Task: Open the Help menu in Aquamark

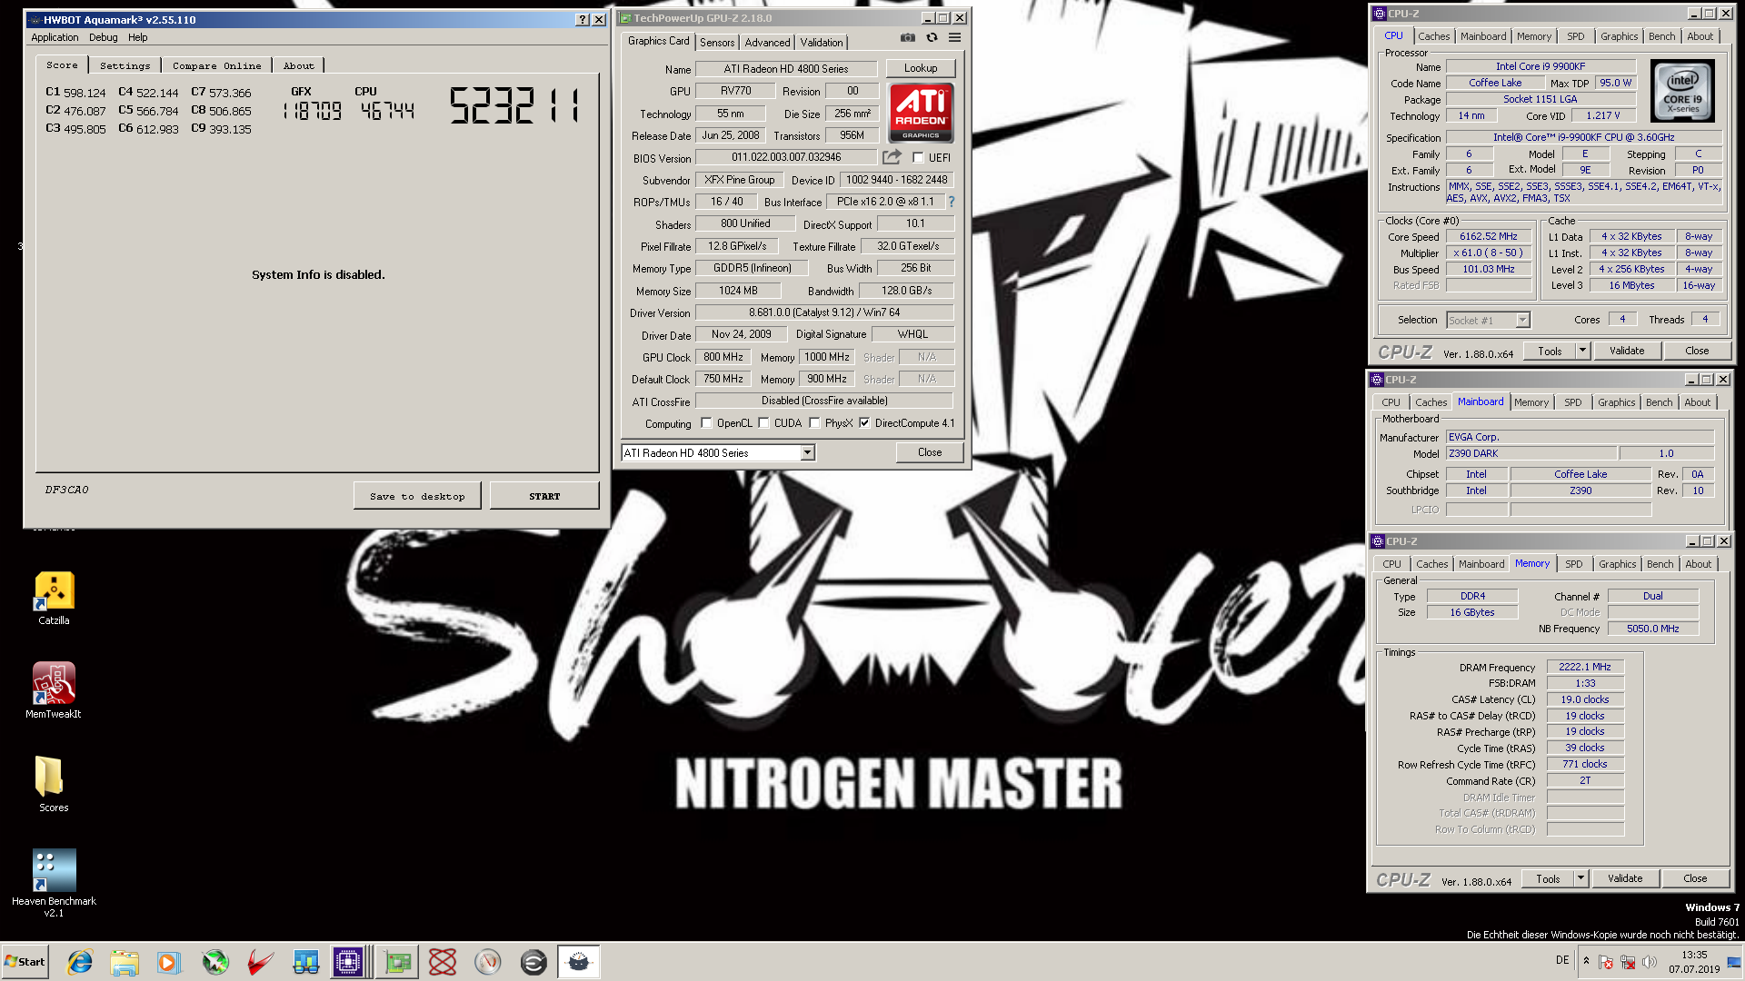Action: point(137,37)
